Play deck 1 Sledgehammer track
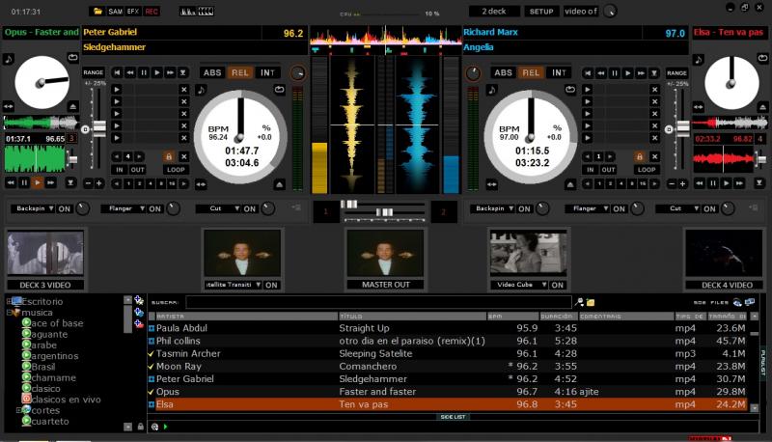This screenshot has height=442, width=772. point(156,72)
